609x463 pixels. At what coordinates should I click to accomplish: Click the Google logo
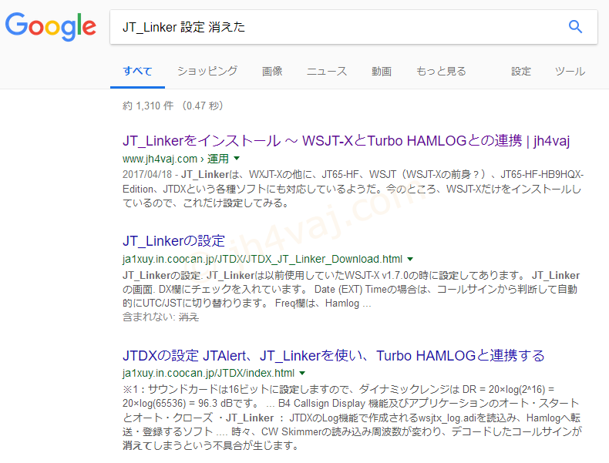pyautogui.click(x=50, y=26)
